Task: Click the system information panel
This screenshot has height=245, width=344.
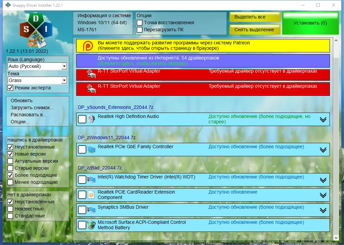Action: (x=103, y=23)
